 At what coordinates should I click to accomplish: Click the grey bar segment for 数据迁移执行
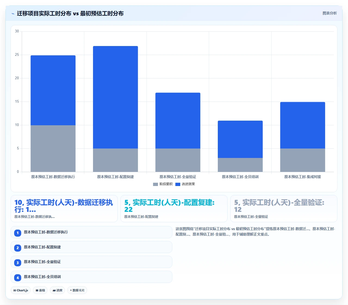(x=53, y=148)
